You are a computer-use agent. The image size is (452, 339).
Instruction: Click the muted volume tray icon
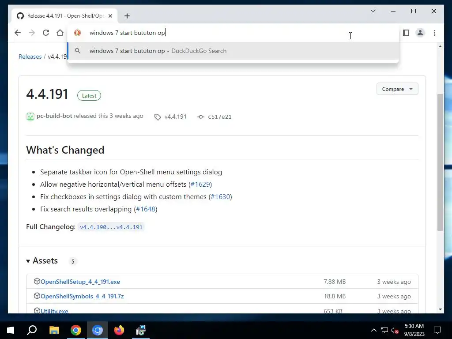[x=395, y=330]
